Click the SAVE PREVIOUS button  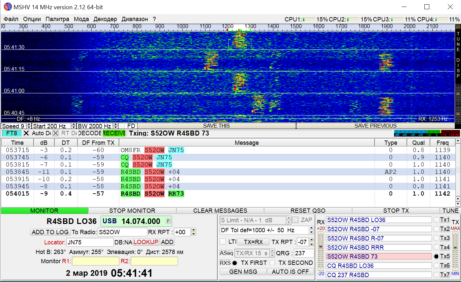click(x=375, y=126)
